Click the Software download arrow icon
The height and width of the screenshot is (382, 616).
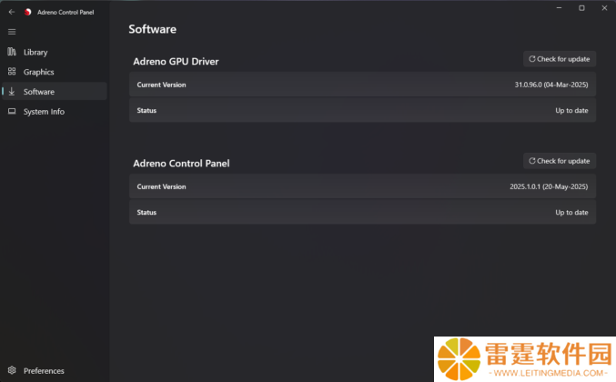pos(12,92)
